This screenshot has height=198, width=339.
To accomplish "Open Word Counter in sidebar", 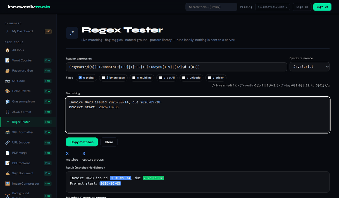I will (28, 60).
